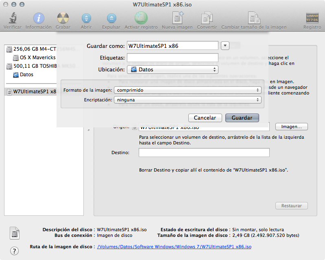This screenshot has height=260, width=325.
Task: Click the Abrir toolbar icon
Action: coord(86,18)
